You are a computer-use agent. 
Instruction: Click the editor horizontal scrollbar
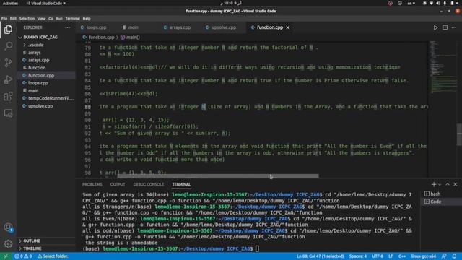(x=218, y=176)
